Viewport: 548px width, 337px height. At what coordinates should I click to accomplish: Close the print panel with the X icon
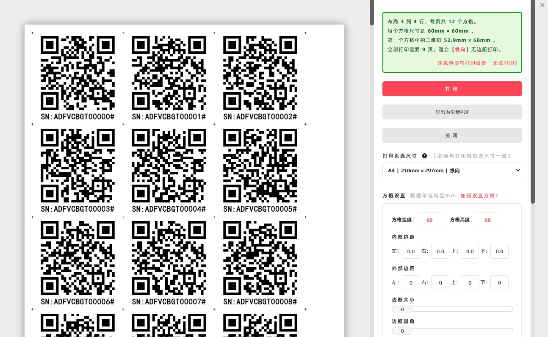[x=542, y=5]
